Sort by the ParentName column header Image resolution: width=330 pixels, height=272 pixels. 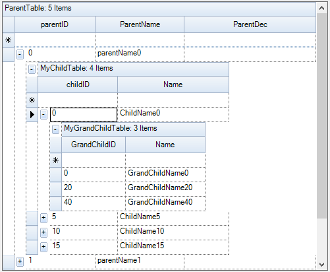pyautogui.click(x=140, y=24)
